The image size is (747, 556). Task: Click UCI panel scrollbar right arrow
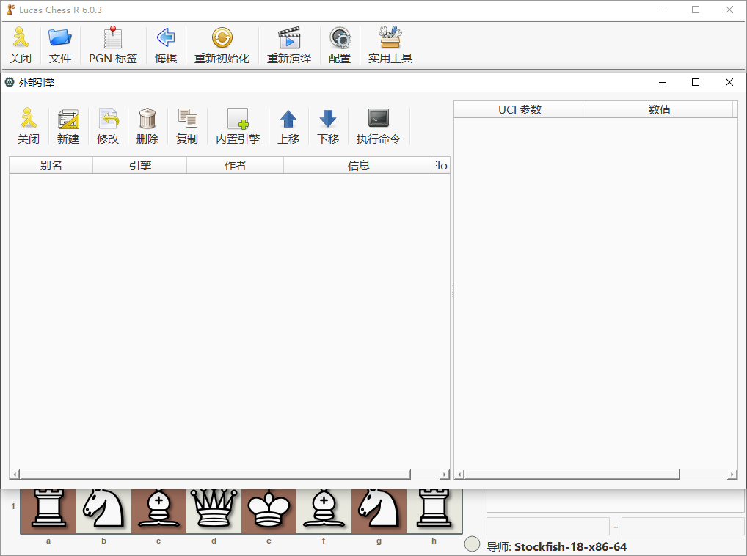point(732,475)
